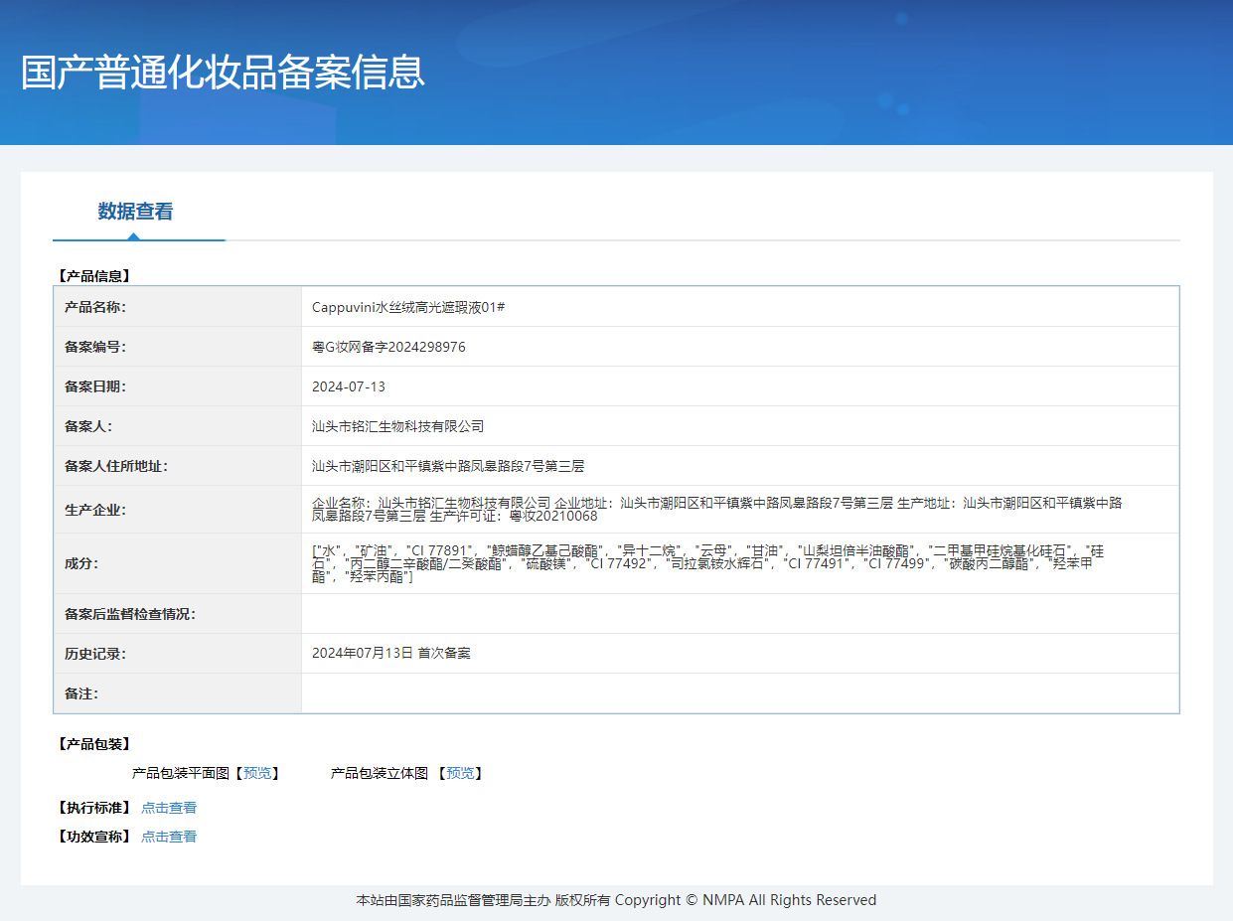Image resolution: width=1233 pixels, height=921 pixels.
Task: Select the 产品包装 section heading
Action: (x=93, y=744)
